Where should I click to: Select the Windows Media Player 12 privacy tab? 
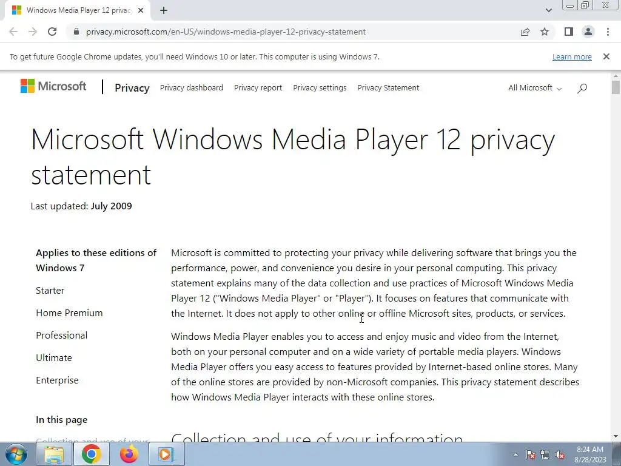point(78,11)
